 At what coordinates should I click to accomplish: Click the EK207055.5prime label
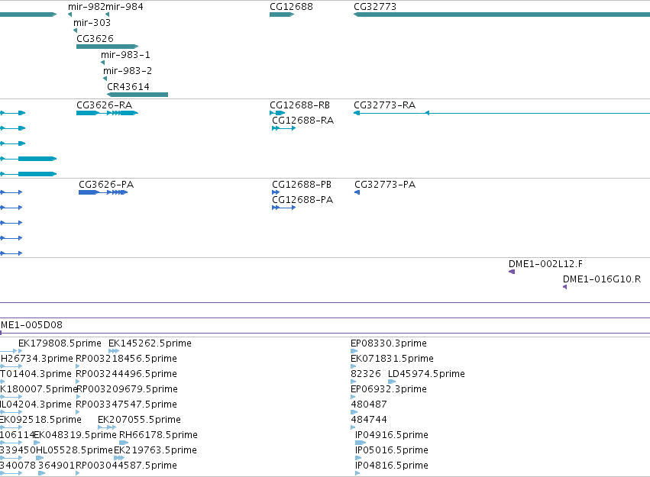coord(139,420)
